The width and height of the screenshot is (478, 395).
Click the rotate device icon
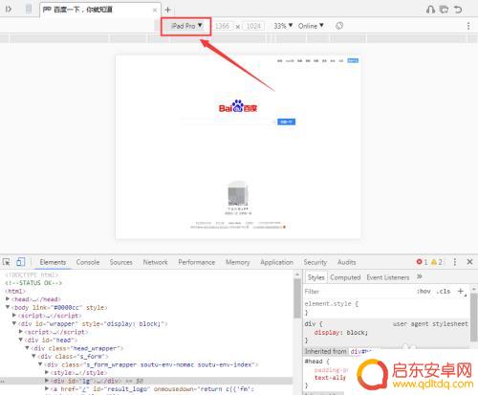point(339,26)
